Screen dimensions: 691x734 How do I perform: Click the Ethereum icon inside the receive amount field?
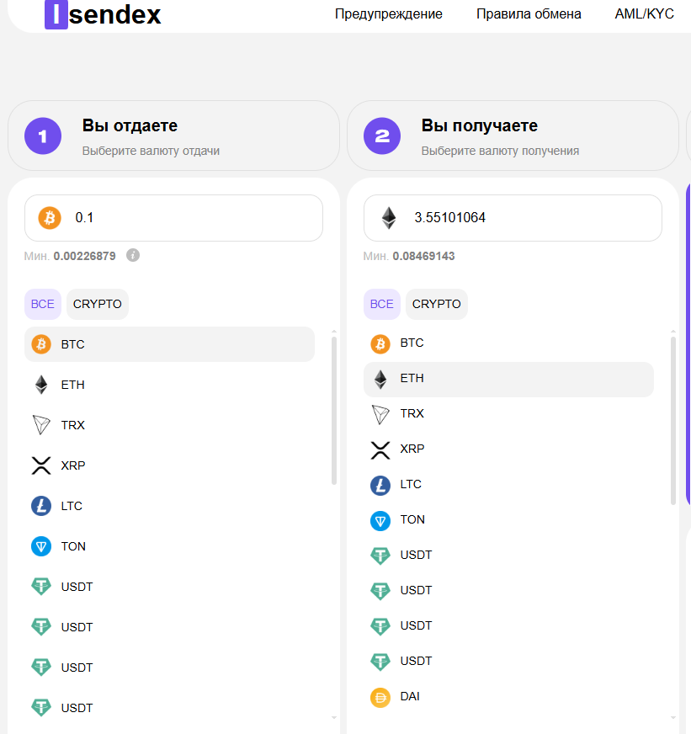coord(389,218)
